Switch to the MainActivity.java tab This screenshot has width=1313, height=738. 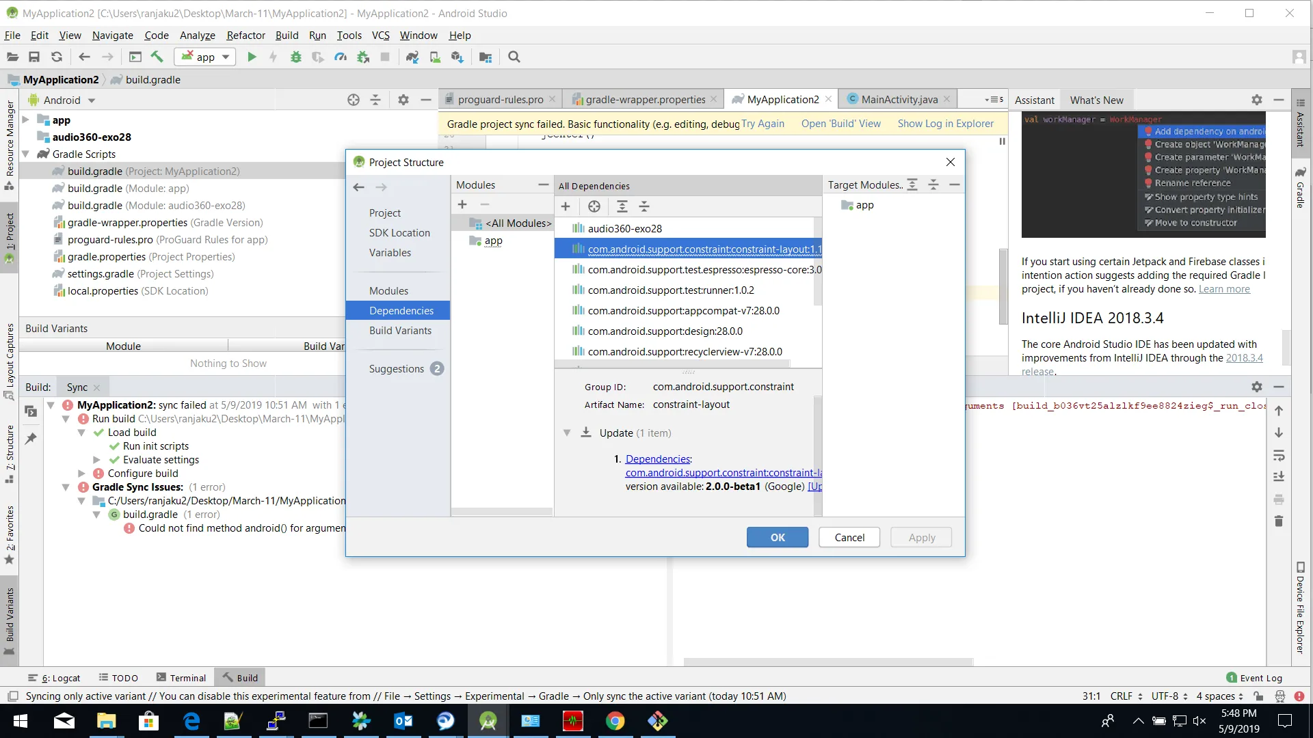pyautogui.click(x=899, y=100)
